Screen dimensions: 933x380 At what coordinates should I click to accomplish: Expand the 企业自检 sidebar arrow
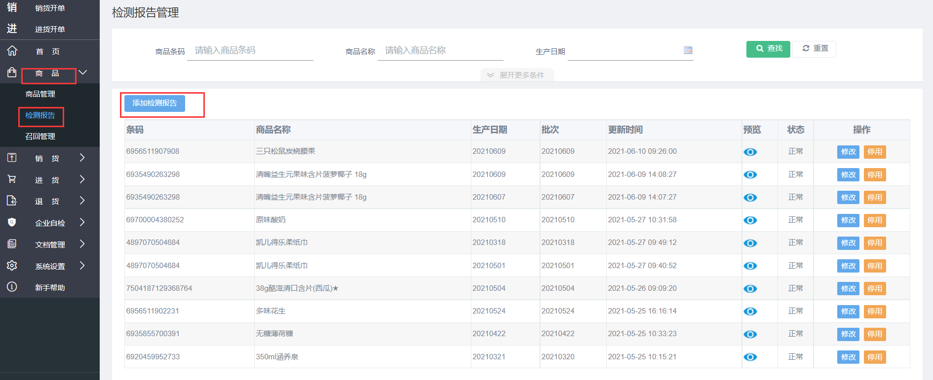coord(82,222)
